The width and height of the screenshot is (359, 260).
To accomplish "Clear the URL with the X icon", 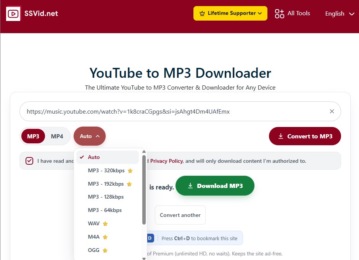I will tap(332, 111).
